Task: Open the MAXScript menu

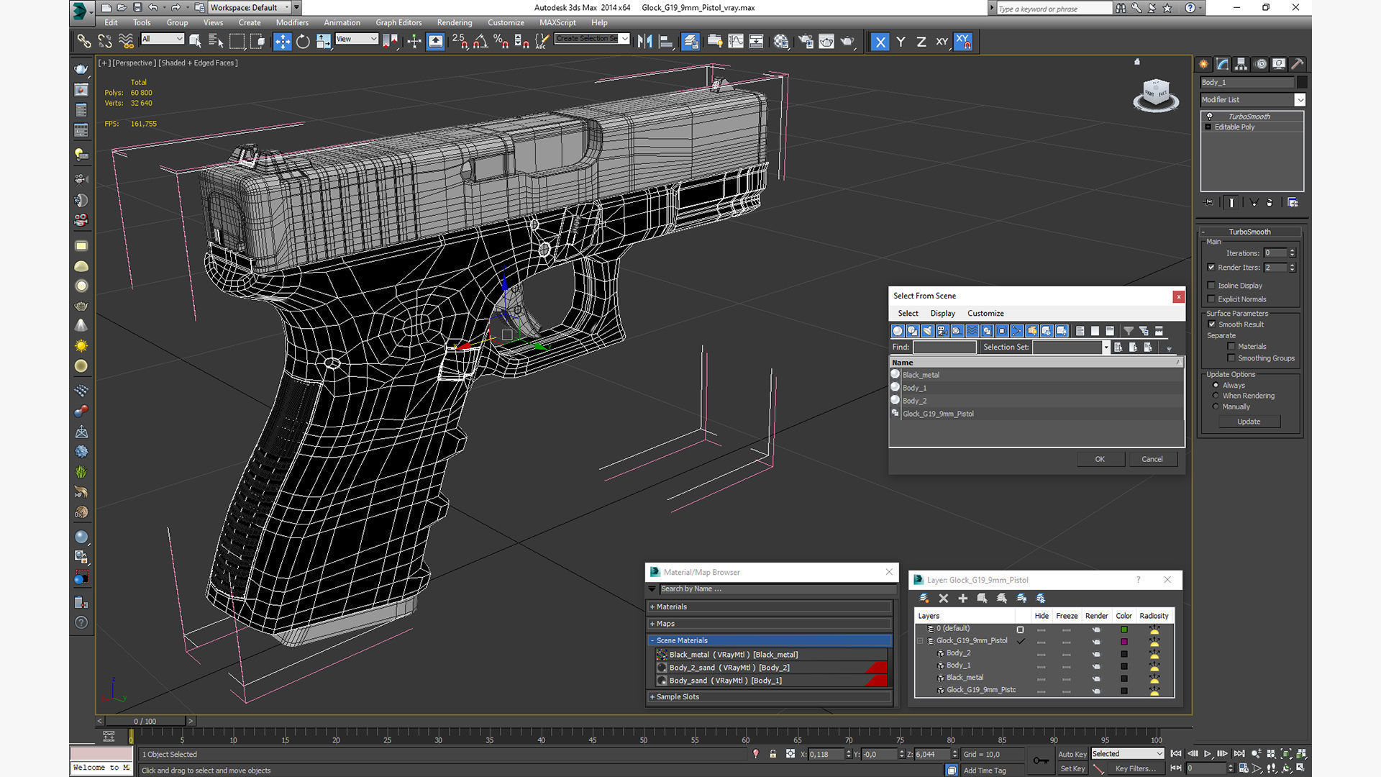Action: pos(557,22)
